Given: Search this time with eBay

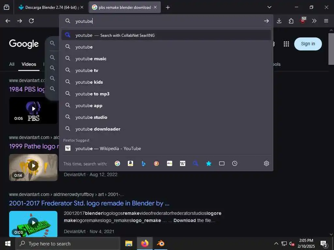Looking at the screenshot, I should pyautogui.click(x=170, y=163).
